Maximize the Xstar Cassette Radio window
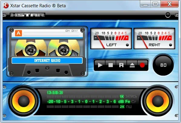The width and height of the screenshot is (181, 123). [x=155, y=4]
